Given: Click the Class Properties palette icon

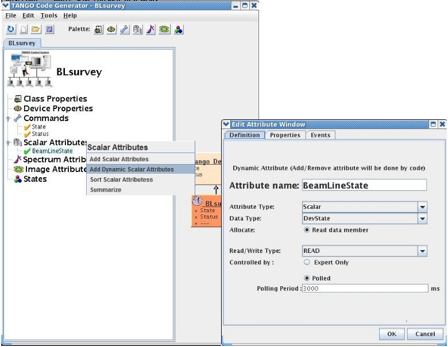Looking at the screenshot, I should click(x=98, y=29).
